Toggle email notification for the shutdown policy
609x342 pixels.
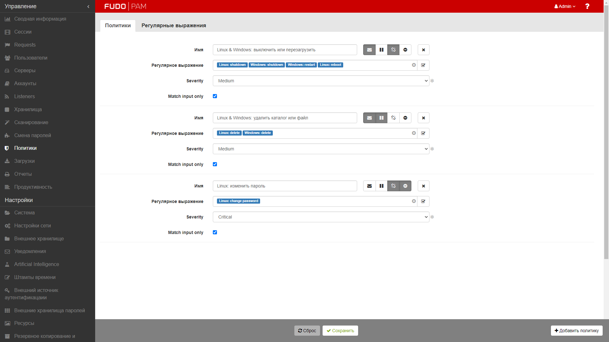(369, 50)
